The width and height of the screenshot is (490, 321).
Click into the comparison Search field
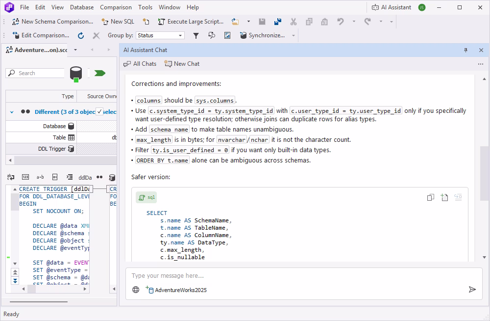pos(35,73)
